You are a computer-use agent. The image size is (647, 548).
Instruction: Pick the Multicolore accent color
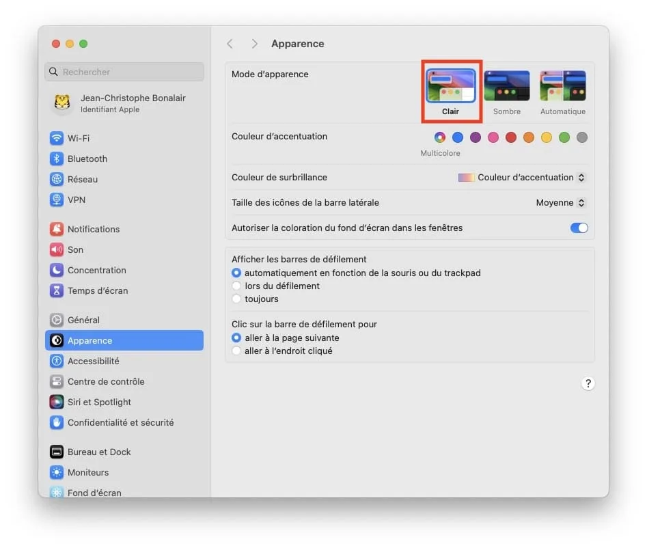pyautogui.click(x=440, y=137)
